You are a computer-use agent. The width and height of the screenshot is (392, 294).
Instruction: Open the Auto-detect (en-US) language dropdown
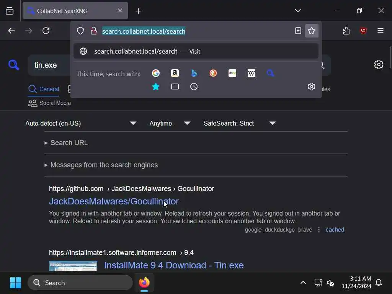81,123
